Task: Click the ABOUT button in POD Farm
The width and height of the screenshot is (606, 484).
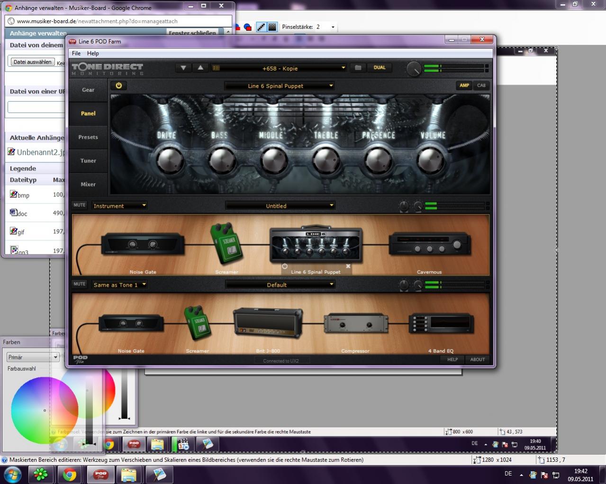Action: [x=477, y=360]
